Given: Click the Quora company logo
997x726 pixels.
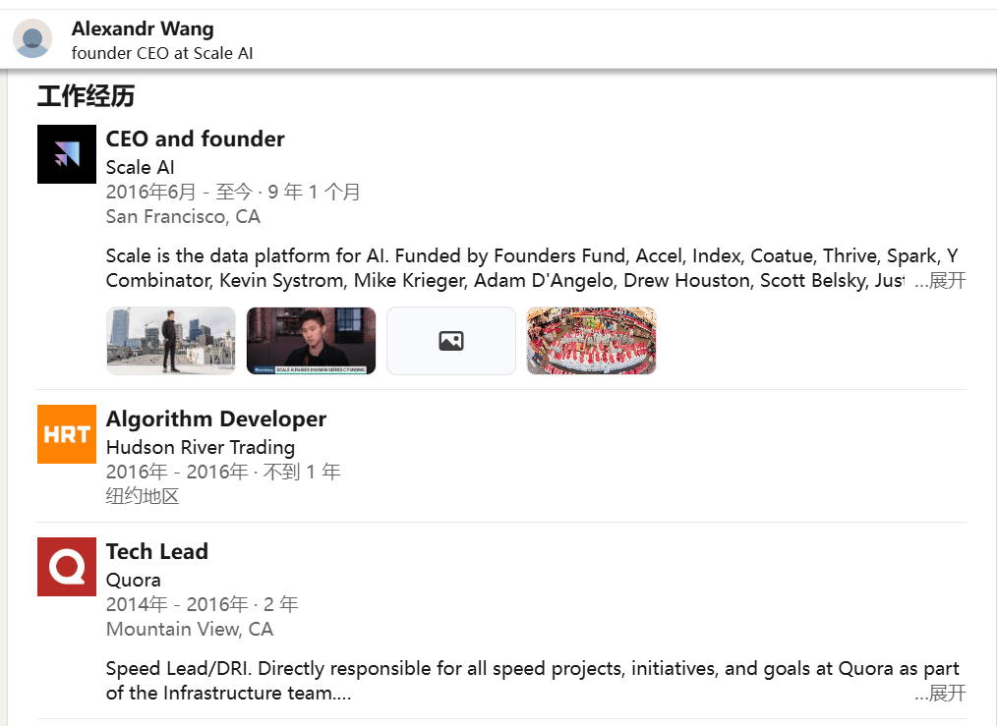Looking at the screenshot, I should 67,567.
